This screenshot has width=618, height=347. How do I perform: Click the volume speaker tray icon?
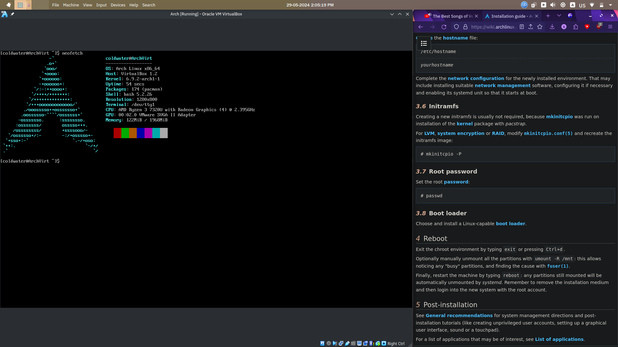pos(553,5)
